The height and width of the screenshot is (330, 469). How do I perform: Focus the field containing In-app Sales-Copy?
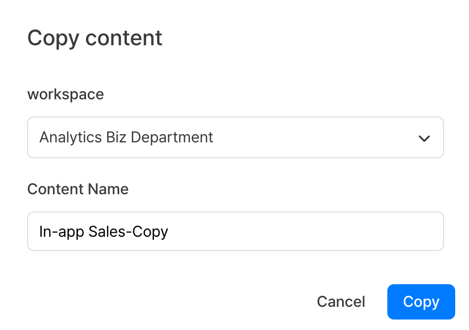[235, 231]
